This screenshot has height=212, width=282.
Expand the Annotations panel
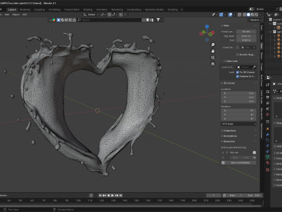pyautogui.click(x=229, y=136)
